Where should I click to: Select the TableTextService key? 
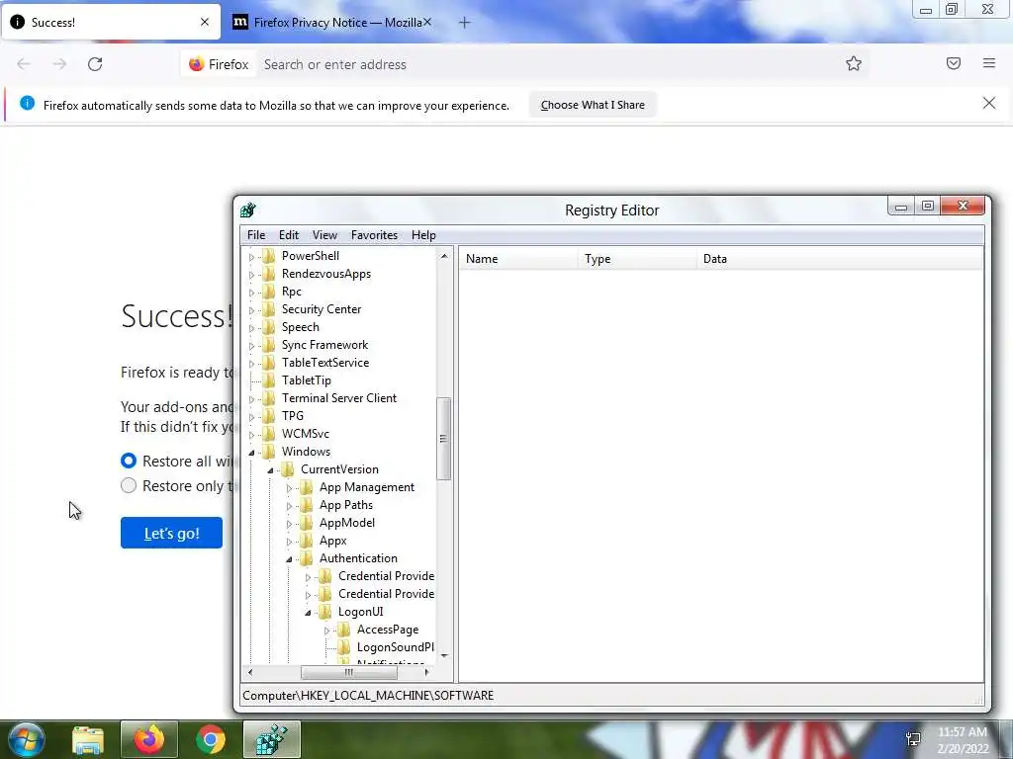pos(324,363)
